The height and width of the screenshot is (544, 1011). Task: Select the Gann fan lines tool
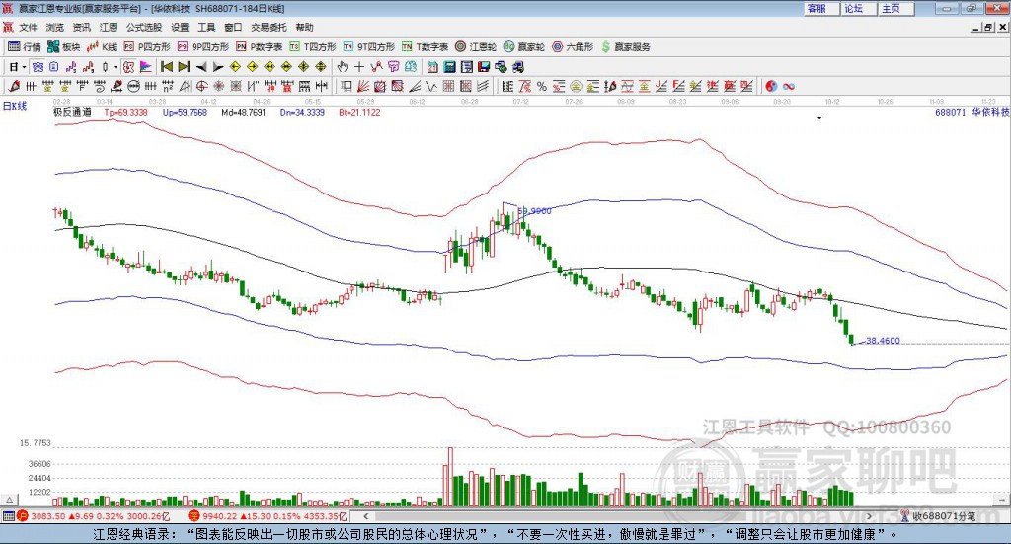[363, 86]
